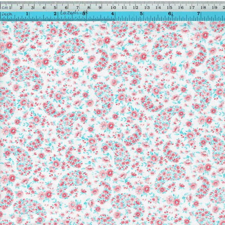Click the 'cm' label on the ruler

[x=5, y=7]
